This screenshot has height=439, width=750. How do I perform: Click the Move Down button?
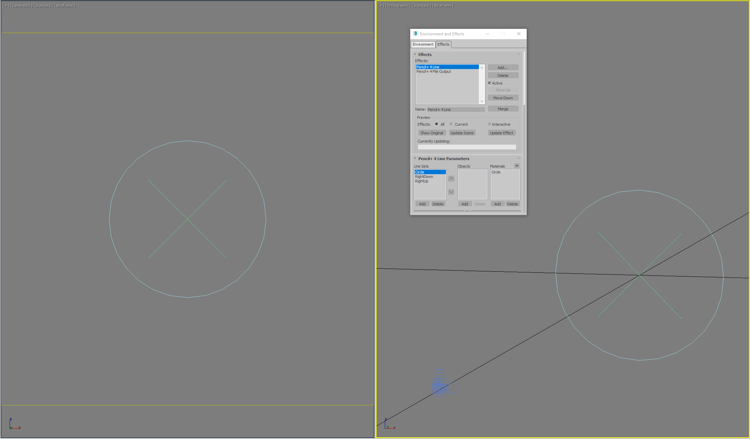(x=503, y=98)
